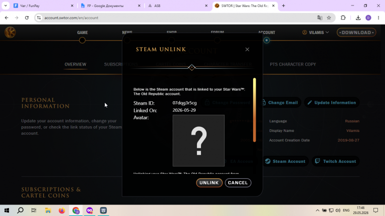Close the ASB browser tab
The width and height of the screenshot is (385, 216).
[x=206, y=6]
